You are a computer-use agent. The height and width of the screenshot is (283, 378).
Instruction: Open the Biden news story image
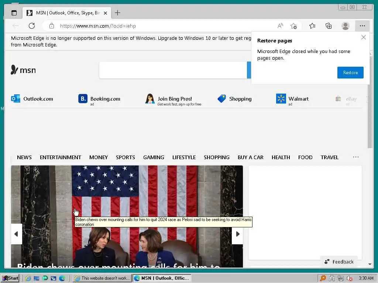tap(127, 216)
